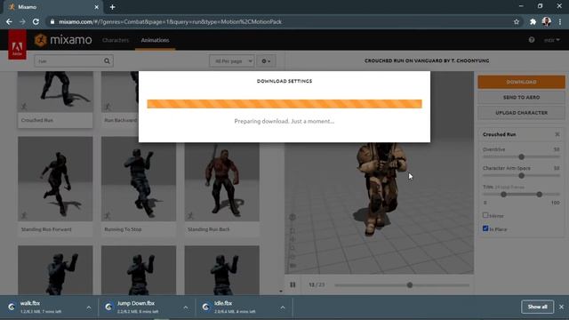Select the Run Backward thumbnail

pos(120,92)
